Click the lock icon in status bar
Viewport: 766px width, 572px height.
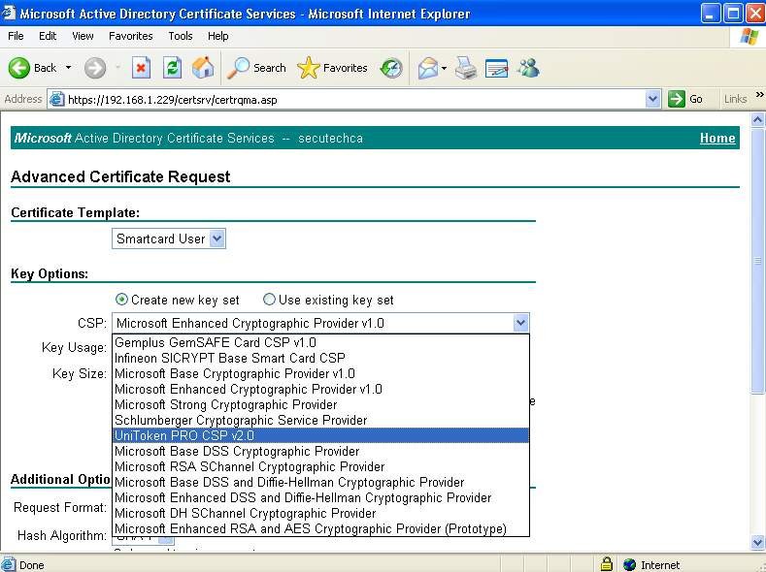[606, 564]
